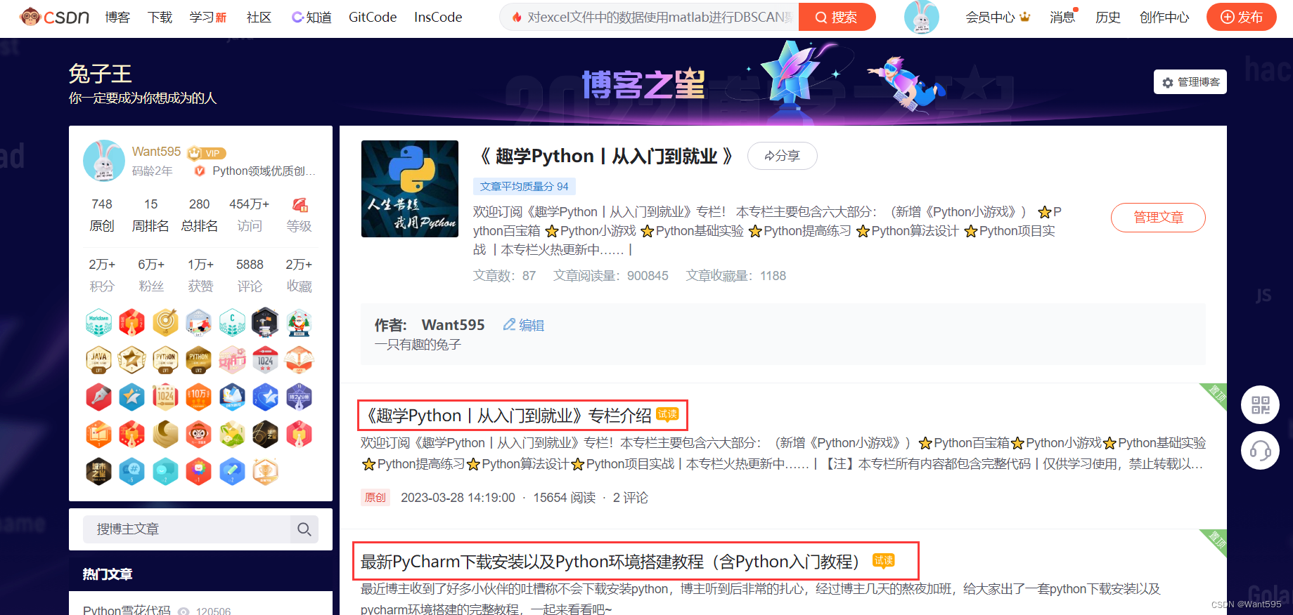Open 消息 notifications
Image resolution: width=1293 pixels, height=615 pixels.
(1062, 17)
